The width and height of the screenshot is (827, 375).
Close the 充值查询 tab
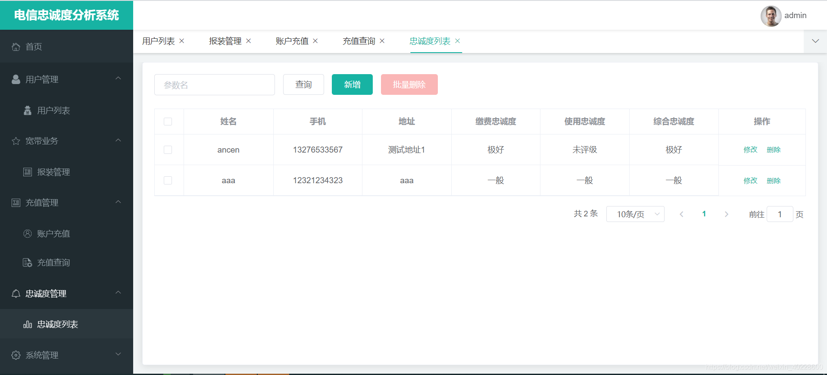click(x=382, y=41)
